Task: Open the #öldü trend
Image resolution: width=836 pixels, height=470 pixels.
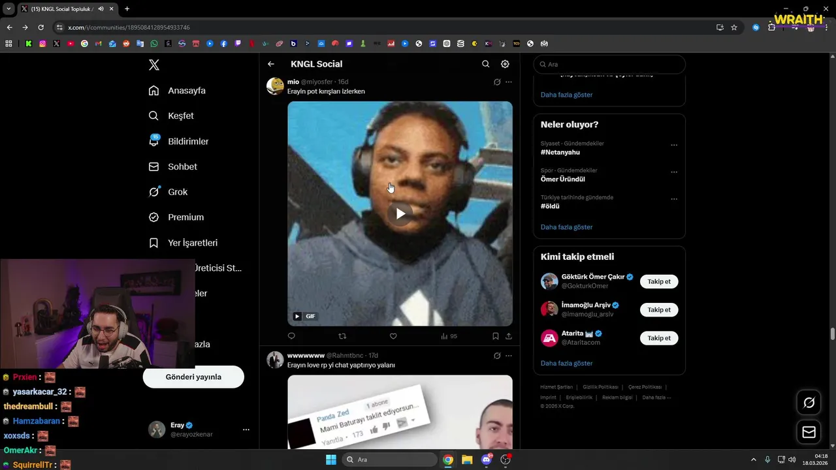Action: pos(550,206)
